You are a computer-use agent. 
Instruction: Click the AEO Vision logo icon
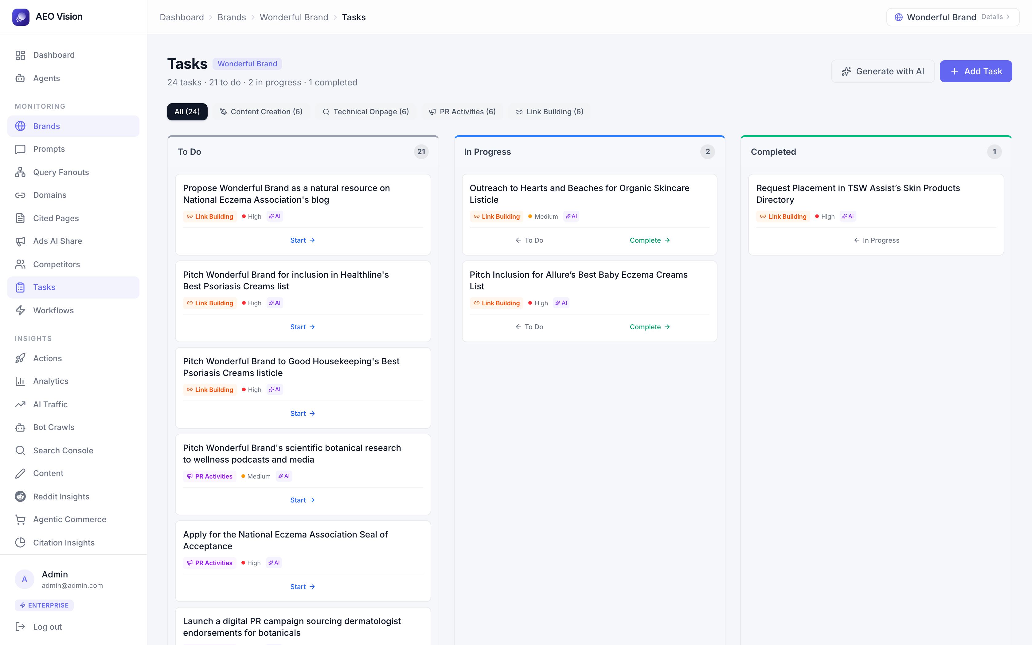(21, 17)
